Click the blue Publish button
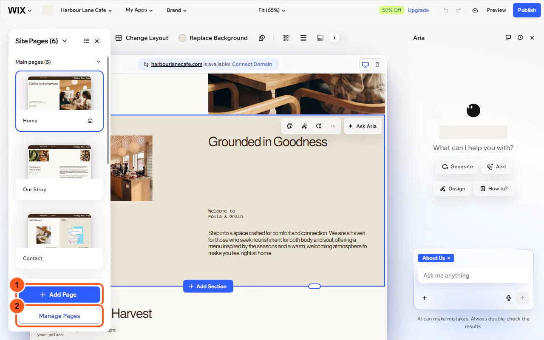This screenshot has width=544, height=340. coord(527,10)
